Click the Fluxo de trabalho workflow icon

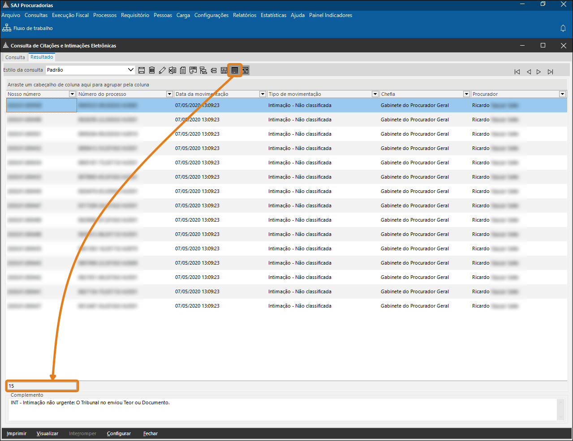[x=7, y=28]
